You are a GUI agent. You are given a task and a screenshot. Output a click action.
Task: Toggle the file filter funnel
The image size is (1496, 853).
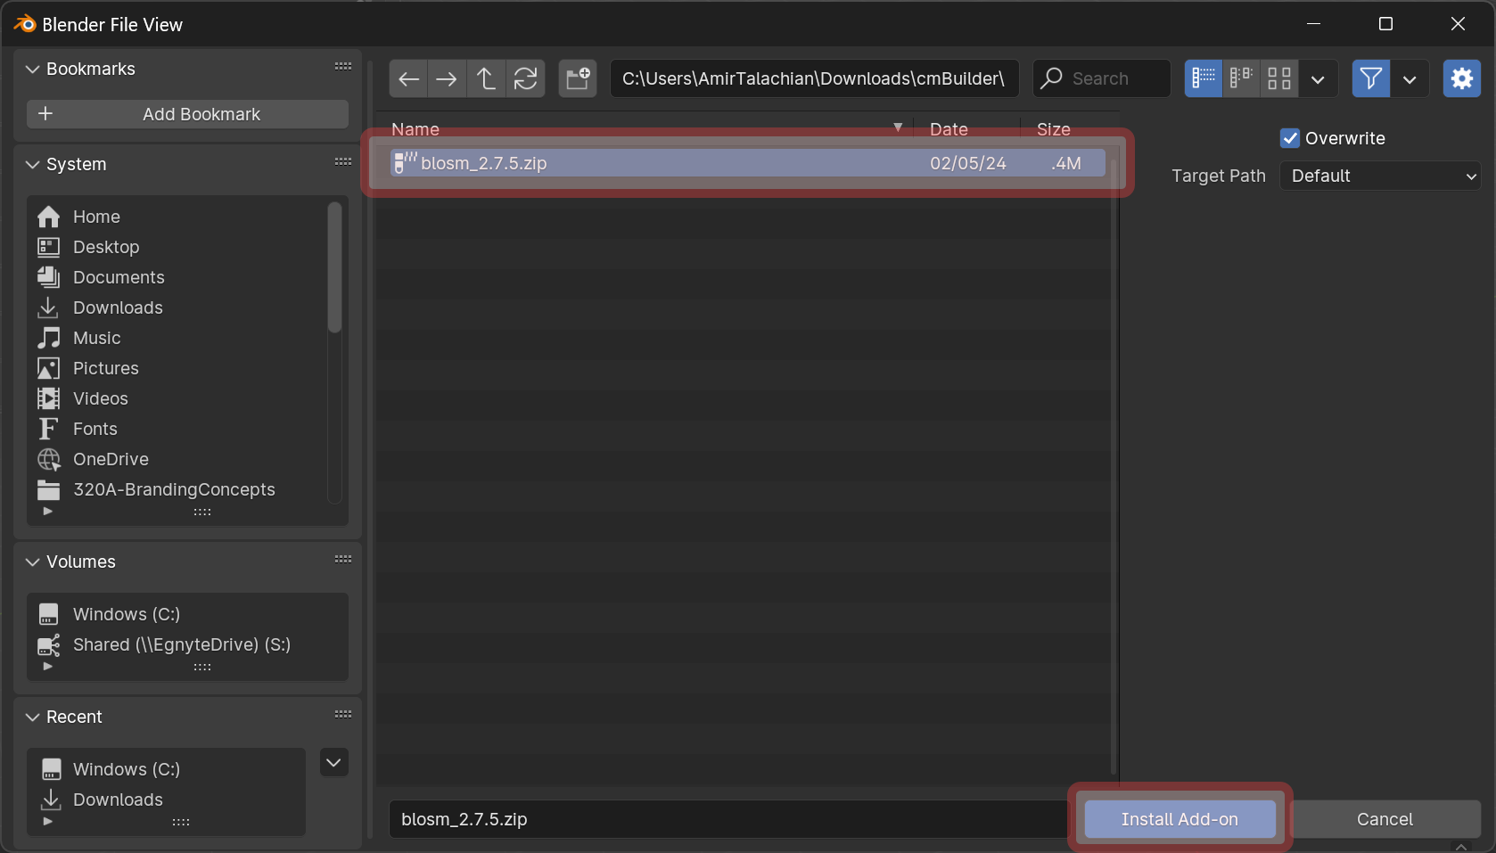[x=1370, y=78]
